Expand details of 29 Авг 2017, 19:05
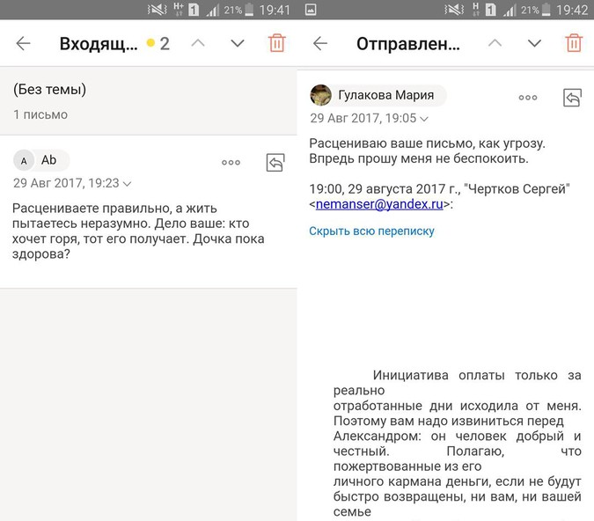Viewport: 594px width, 521px height. point(369,119)
